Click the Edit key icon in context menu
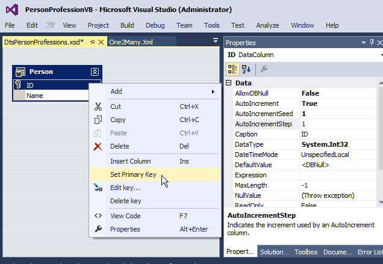 pyautogui.click(x=98, y=188)
